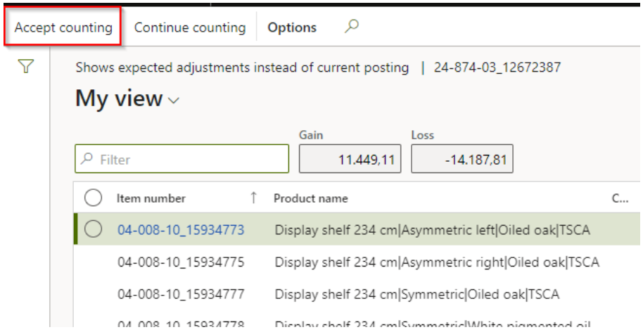The height and width of the screenshot is (332, 643).
Task: Click the Asymmetric right Oiled oak product name
Action: pyautogui.click(x=436, y=262)
